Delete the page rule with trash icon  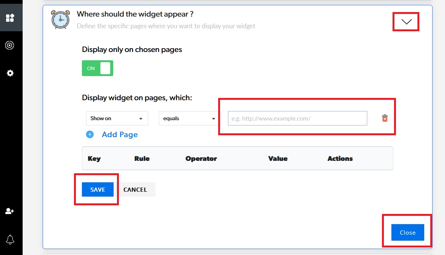pos(385,118)
